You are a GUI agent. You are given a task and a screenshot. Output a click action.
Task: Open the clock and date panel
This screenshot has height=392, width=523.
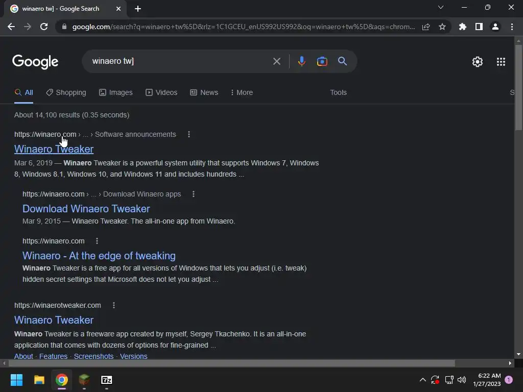487,380
